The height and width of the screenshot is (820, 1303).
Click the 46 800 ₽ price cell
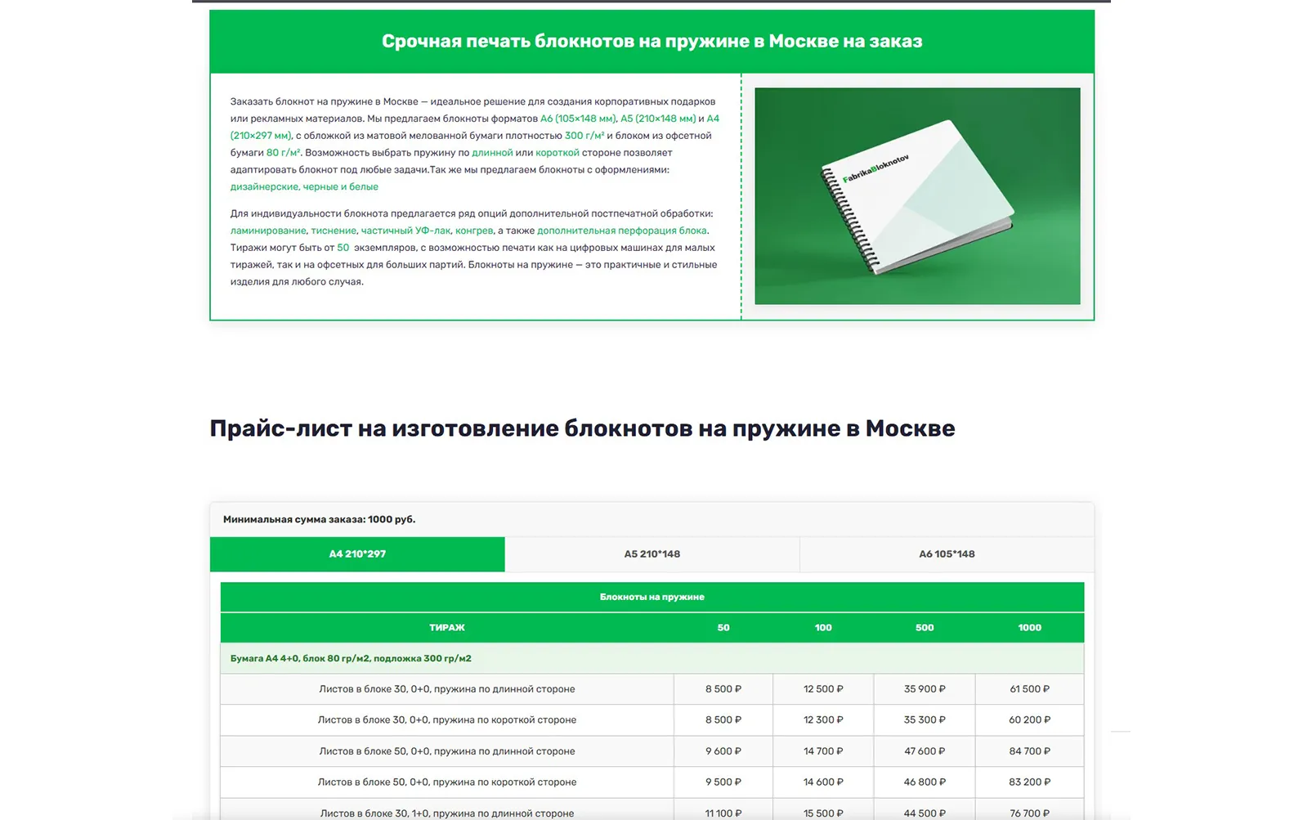coord(925,782)
